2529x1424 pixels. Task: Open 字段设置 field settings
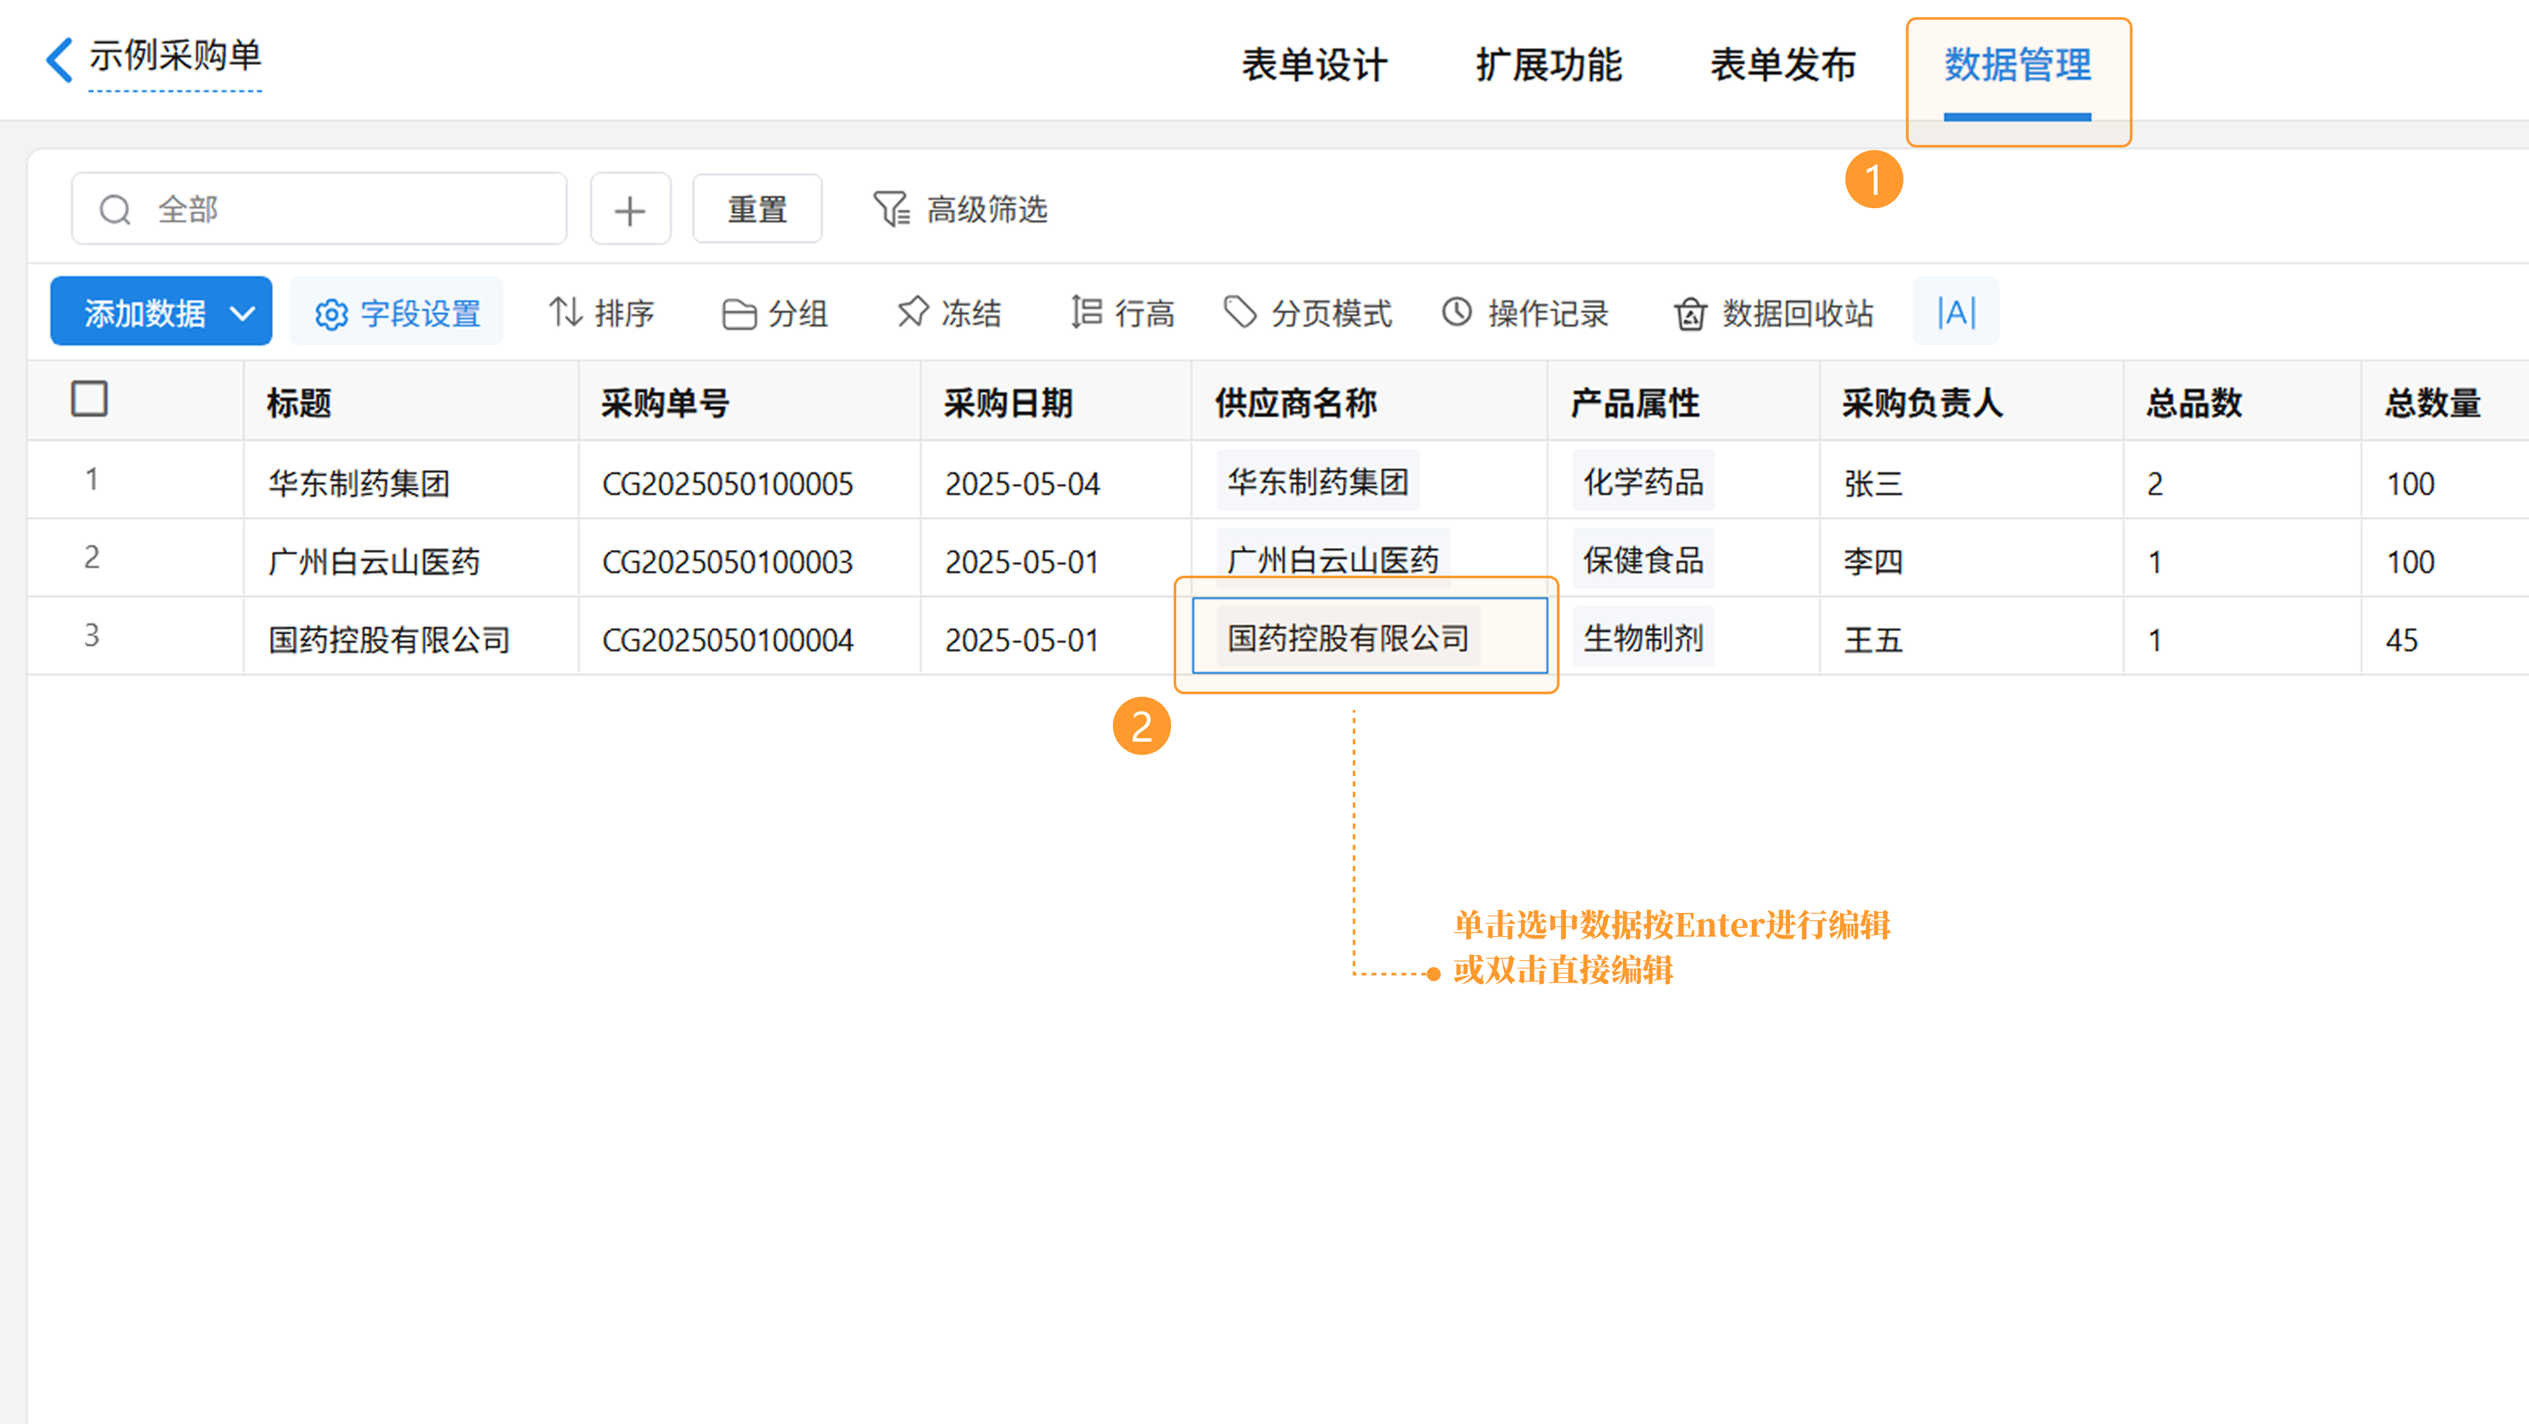pos(396,312)
